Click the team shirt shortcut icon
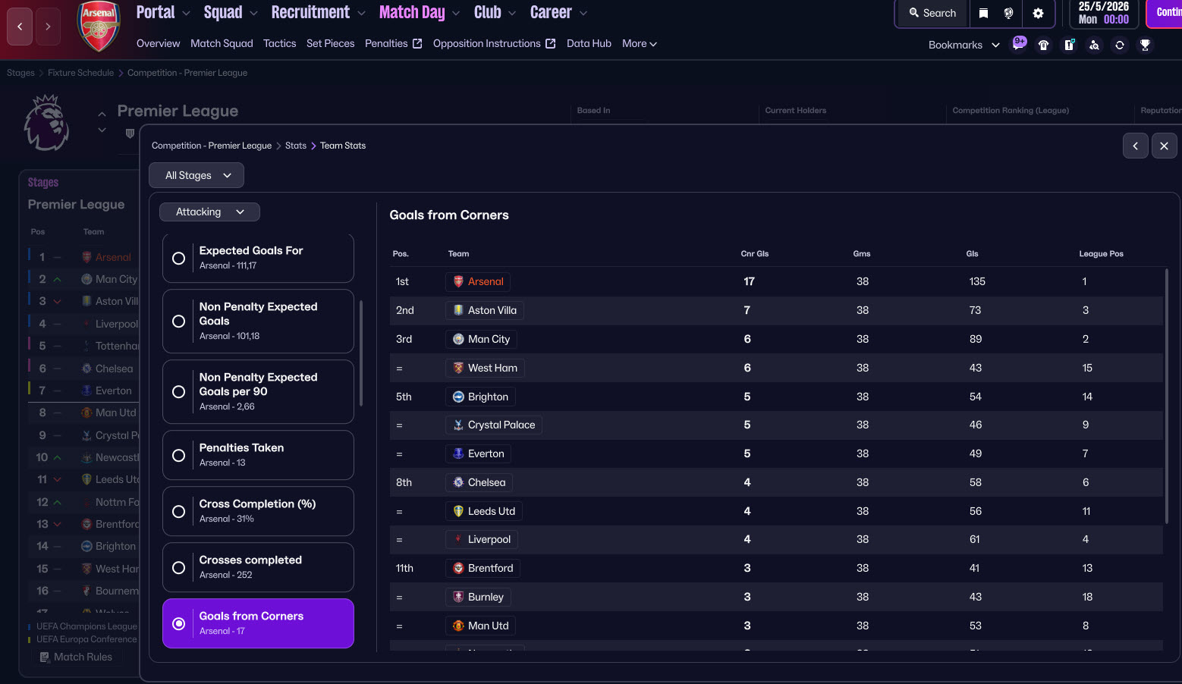The width and height of the screenshot is (1182, 684). [x=1044, y=45]
